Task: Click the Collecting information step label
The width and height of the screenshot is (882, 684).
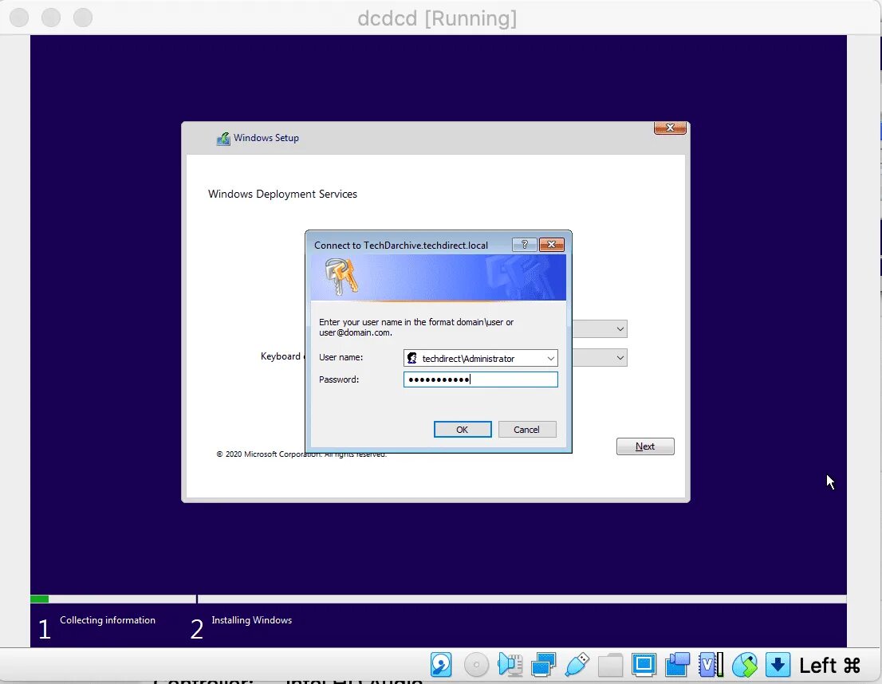Action: [x=108, y=620]
